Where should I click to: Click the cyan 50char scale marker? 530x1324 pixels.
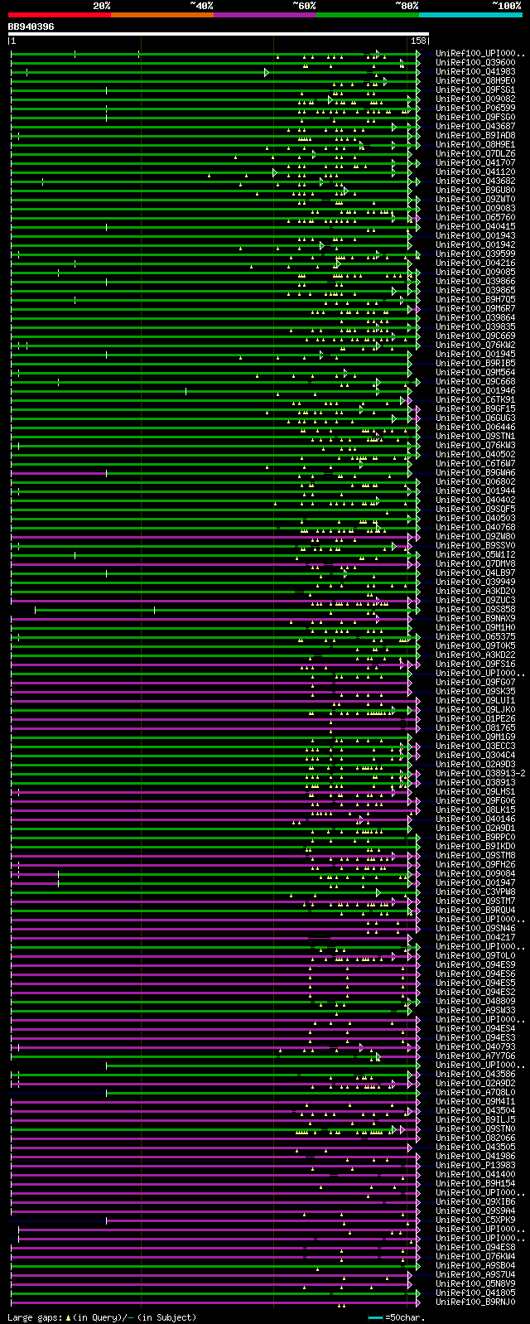376,1317
